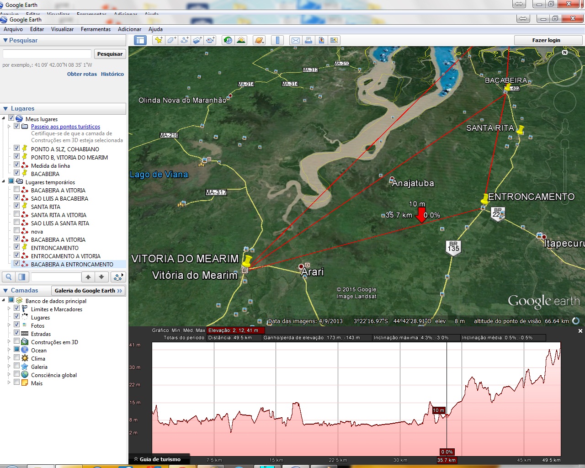Viewport: 585px width, 468px height.
Task: Uncheck the PONTO B, VITORIA DO MEARIM checkbox
Action: pos(17,156)
